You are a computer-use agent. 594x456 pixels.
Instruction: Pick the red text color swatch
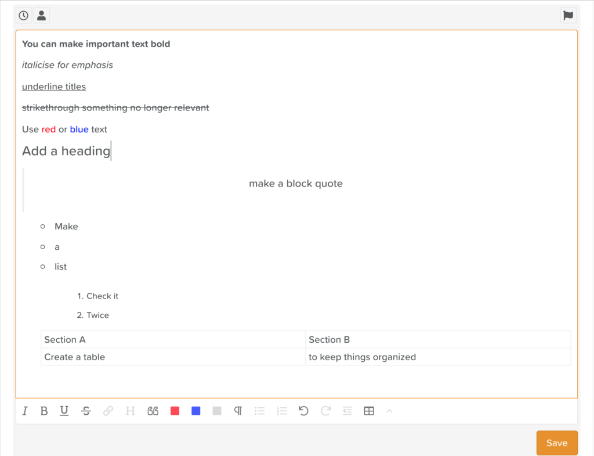pyautogui.click(x=175, y=411)
